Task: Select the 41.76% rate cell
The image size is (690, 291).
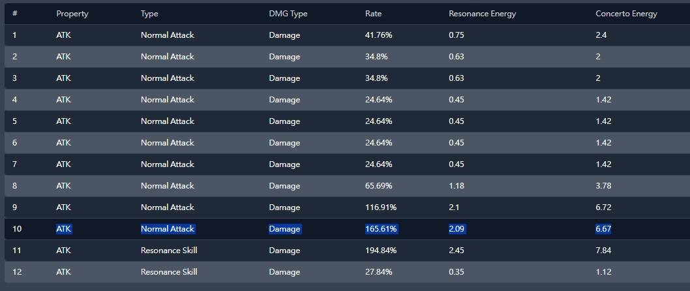Action: pos(379,35)
